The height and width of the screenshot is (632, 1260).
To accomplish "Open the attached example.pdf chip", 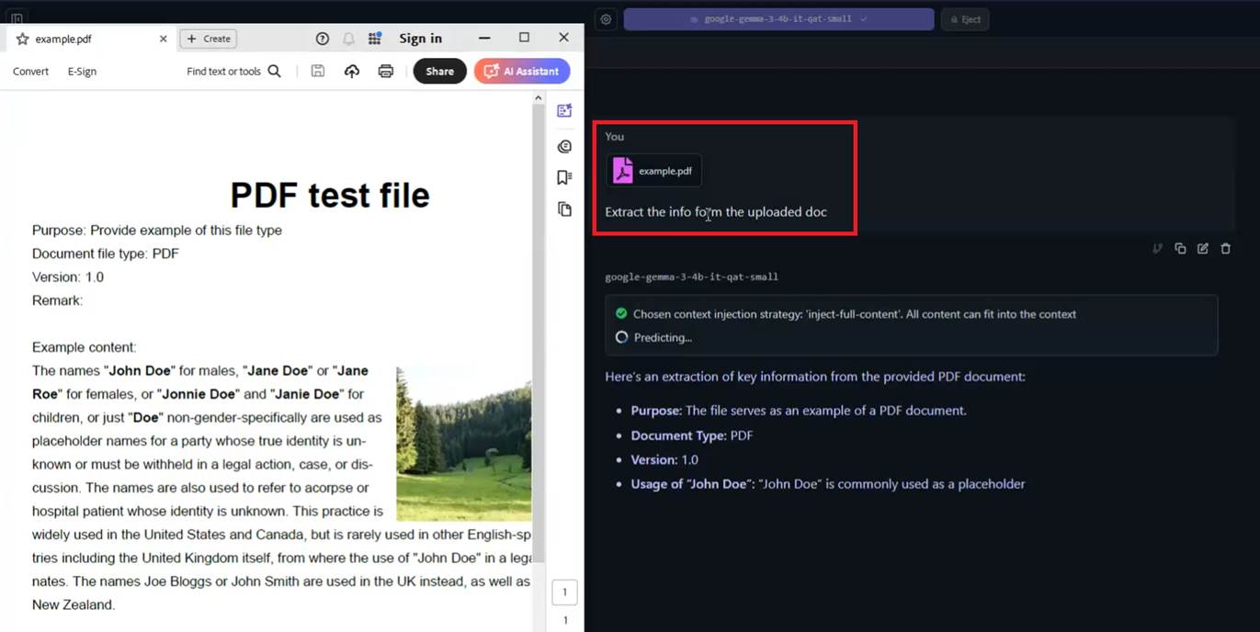I will [x=653, y=171].
